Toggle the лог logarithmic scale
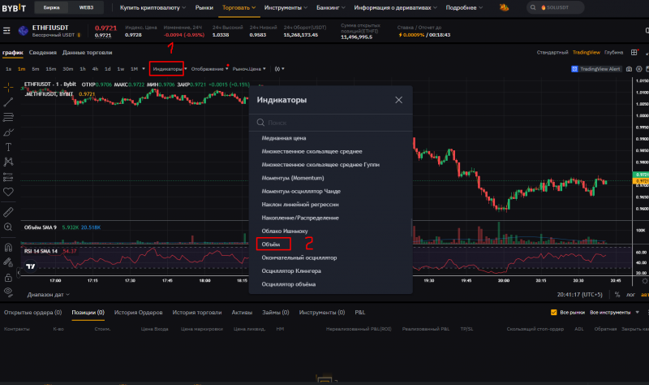649x385 pixels. [x=630, y=294]
